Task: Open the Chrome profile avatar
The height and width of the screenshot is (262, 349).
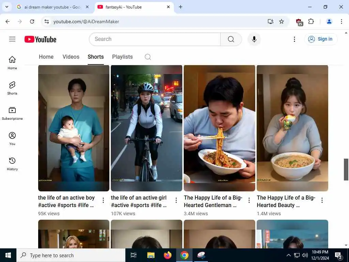Action: click(x=329, y=21)
